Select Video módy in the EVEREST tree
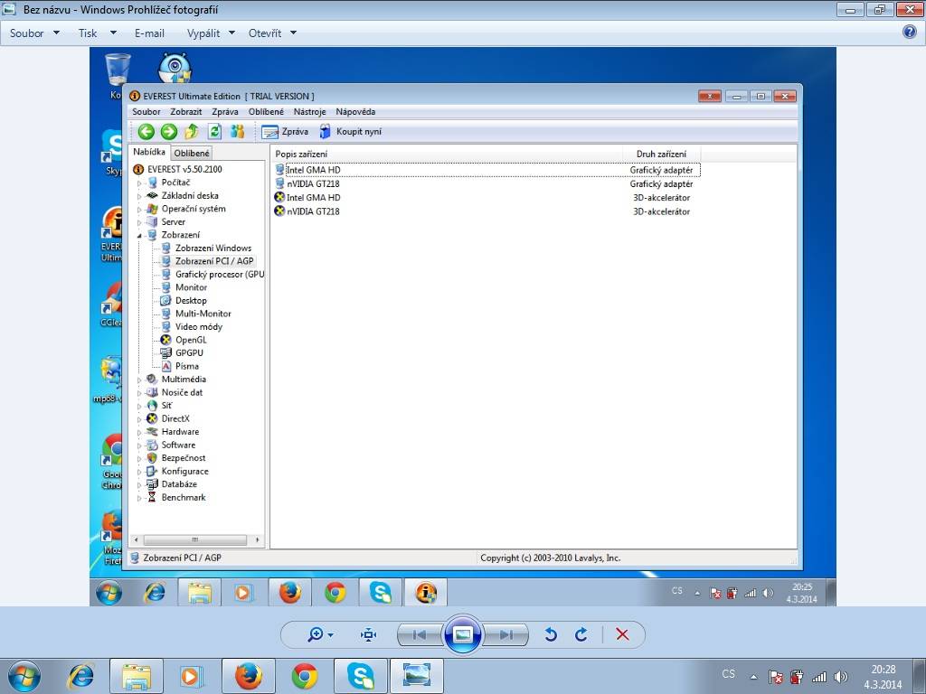The image size is (926, 694). [198, 327]
